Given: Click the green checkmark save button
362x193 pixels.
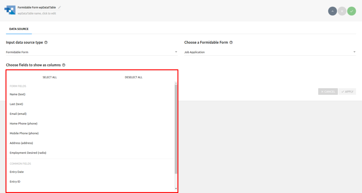Looking at the screenshot, I should (x=352, y=11).
